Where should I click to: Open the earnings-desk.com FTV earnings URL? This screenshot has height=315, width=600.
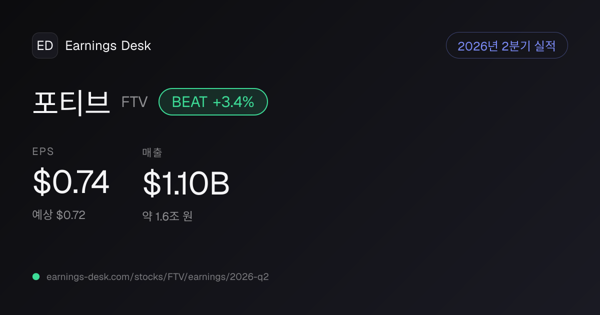click(157, 276)
